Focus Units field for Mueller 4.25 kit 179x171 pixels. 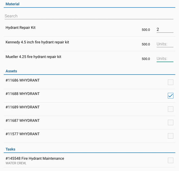tap(165, 59)
